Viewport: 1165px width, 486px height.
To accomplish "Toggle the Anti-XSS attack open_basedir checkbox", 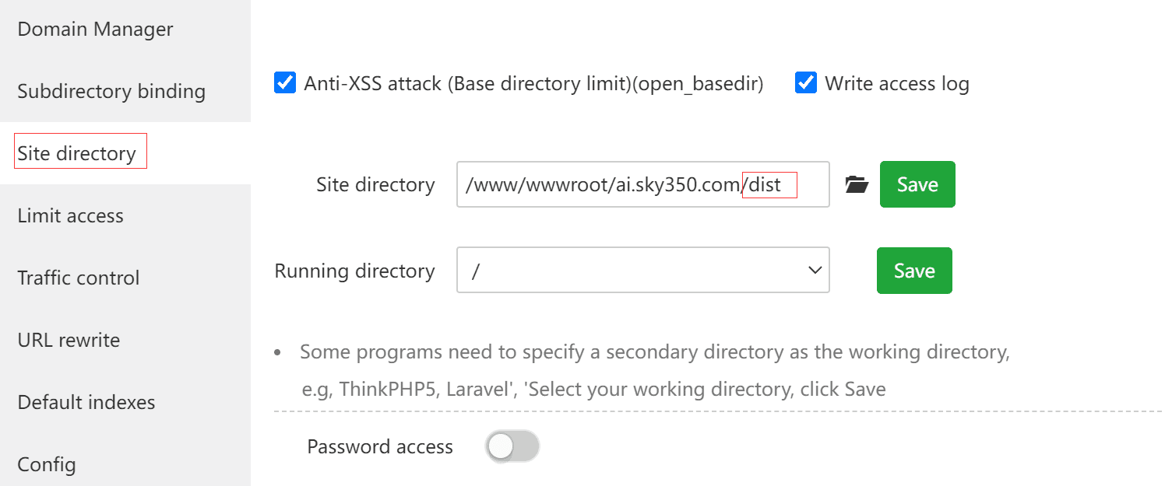I will point(285,82).
